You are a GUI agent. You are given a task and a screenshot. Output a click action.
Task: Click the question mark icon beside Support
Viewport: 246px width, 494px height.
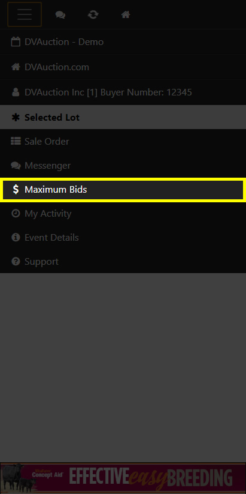coord(16,261)
